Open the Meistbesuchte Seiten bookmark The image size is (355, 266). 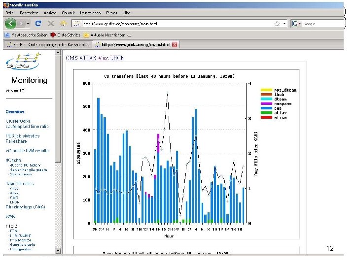[x=30, y=35]
